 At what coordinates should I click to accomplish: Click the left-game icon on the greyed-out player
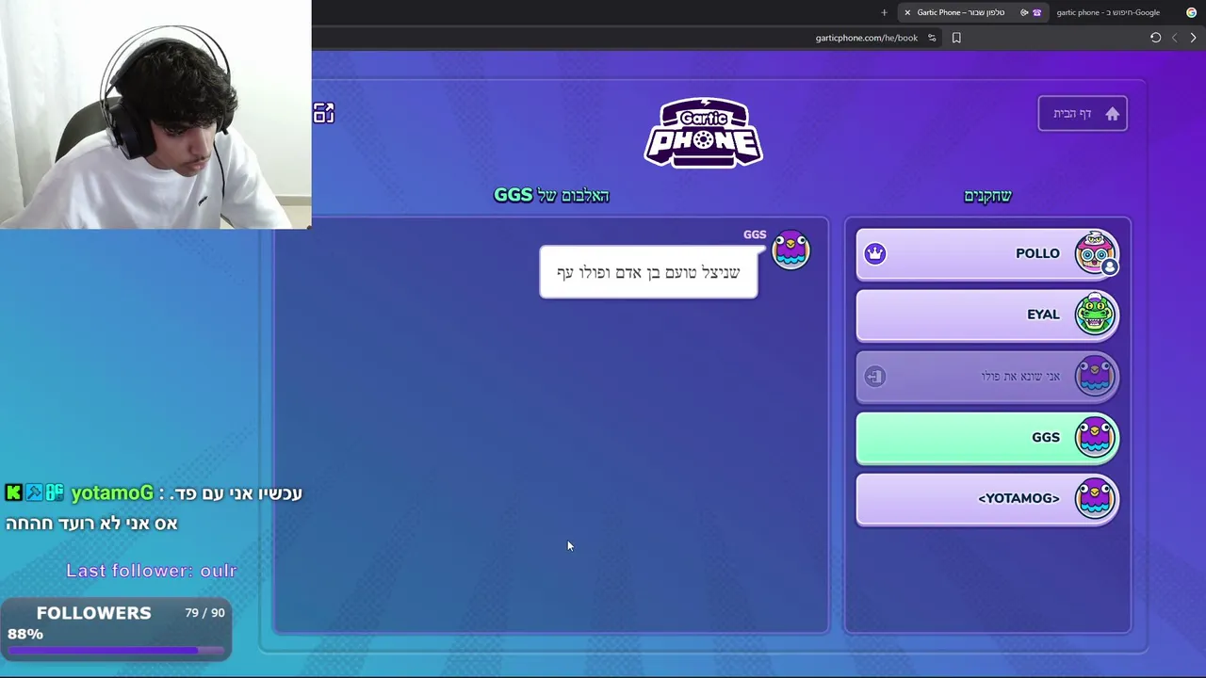pyautogui.click(x=875, y=377)
